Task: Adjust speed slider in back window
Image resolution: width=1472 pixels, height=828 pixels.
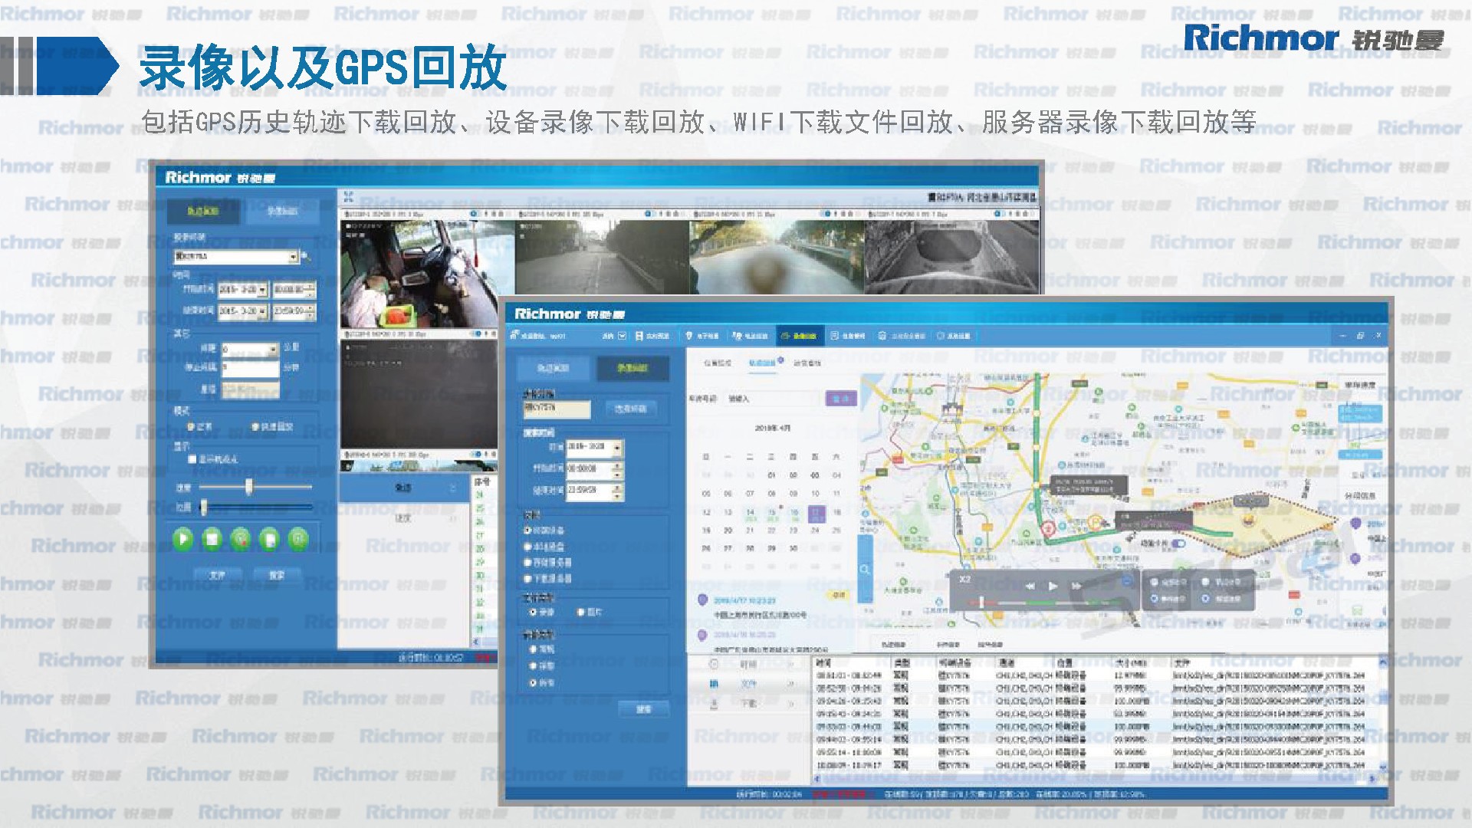Action: (248, 488)
